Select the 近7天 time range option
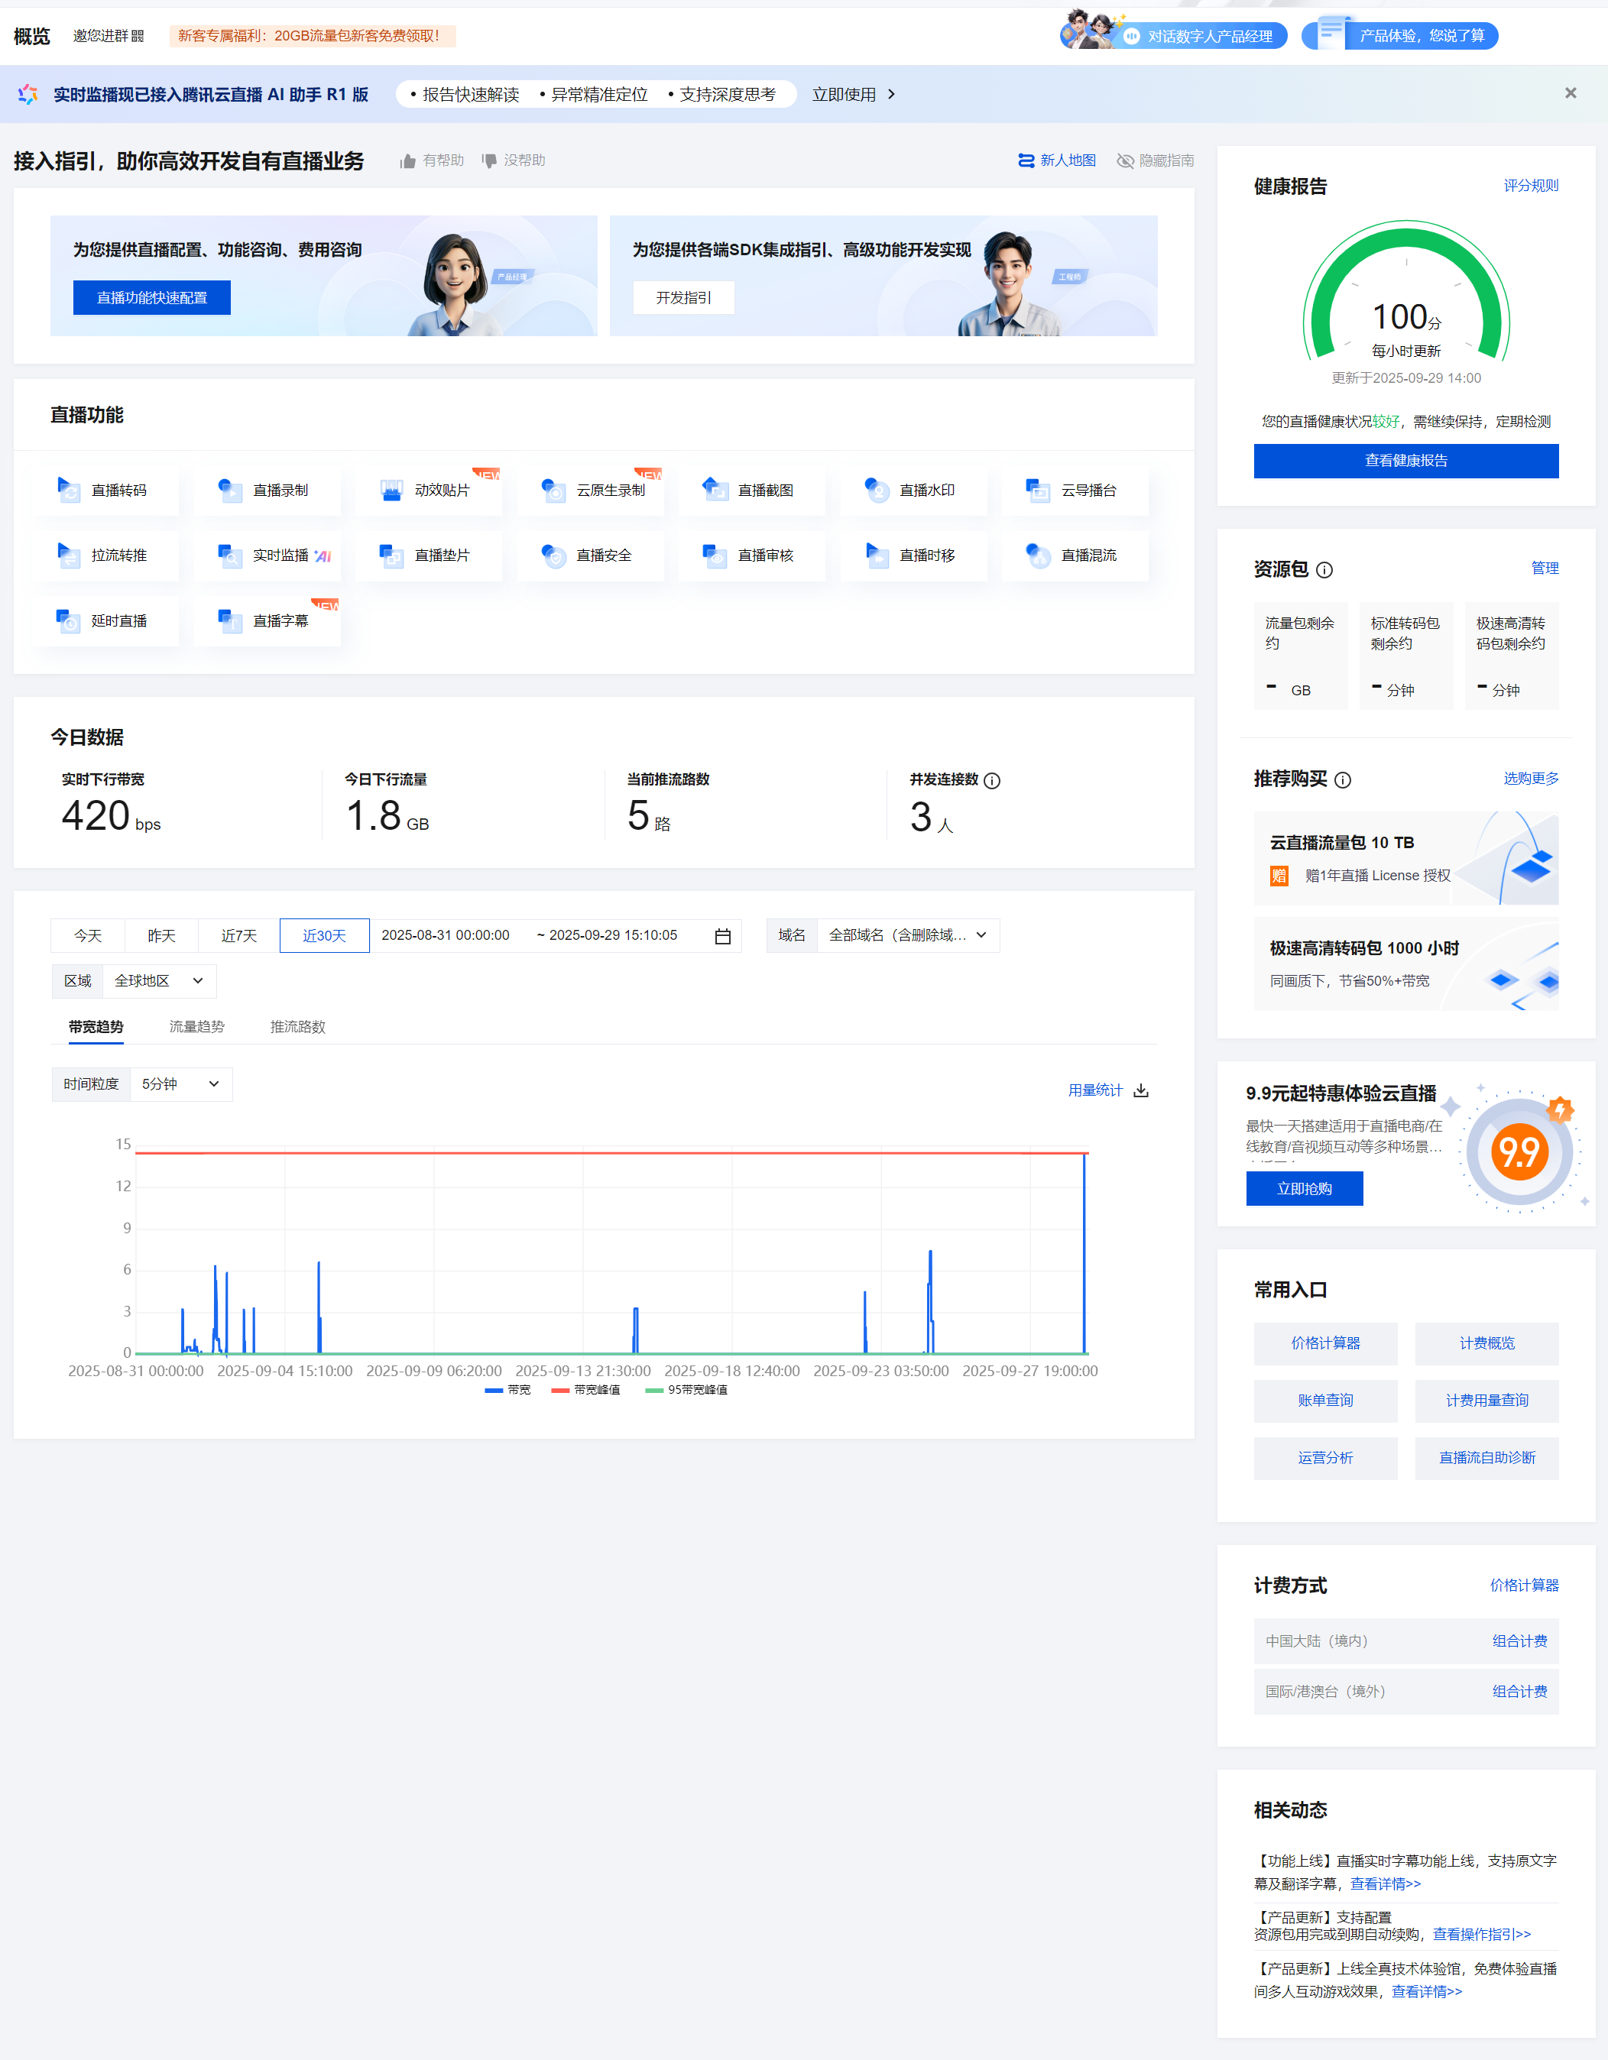 pos(238,936)
